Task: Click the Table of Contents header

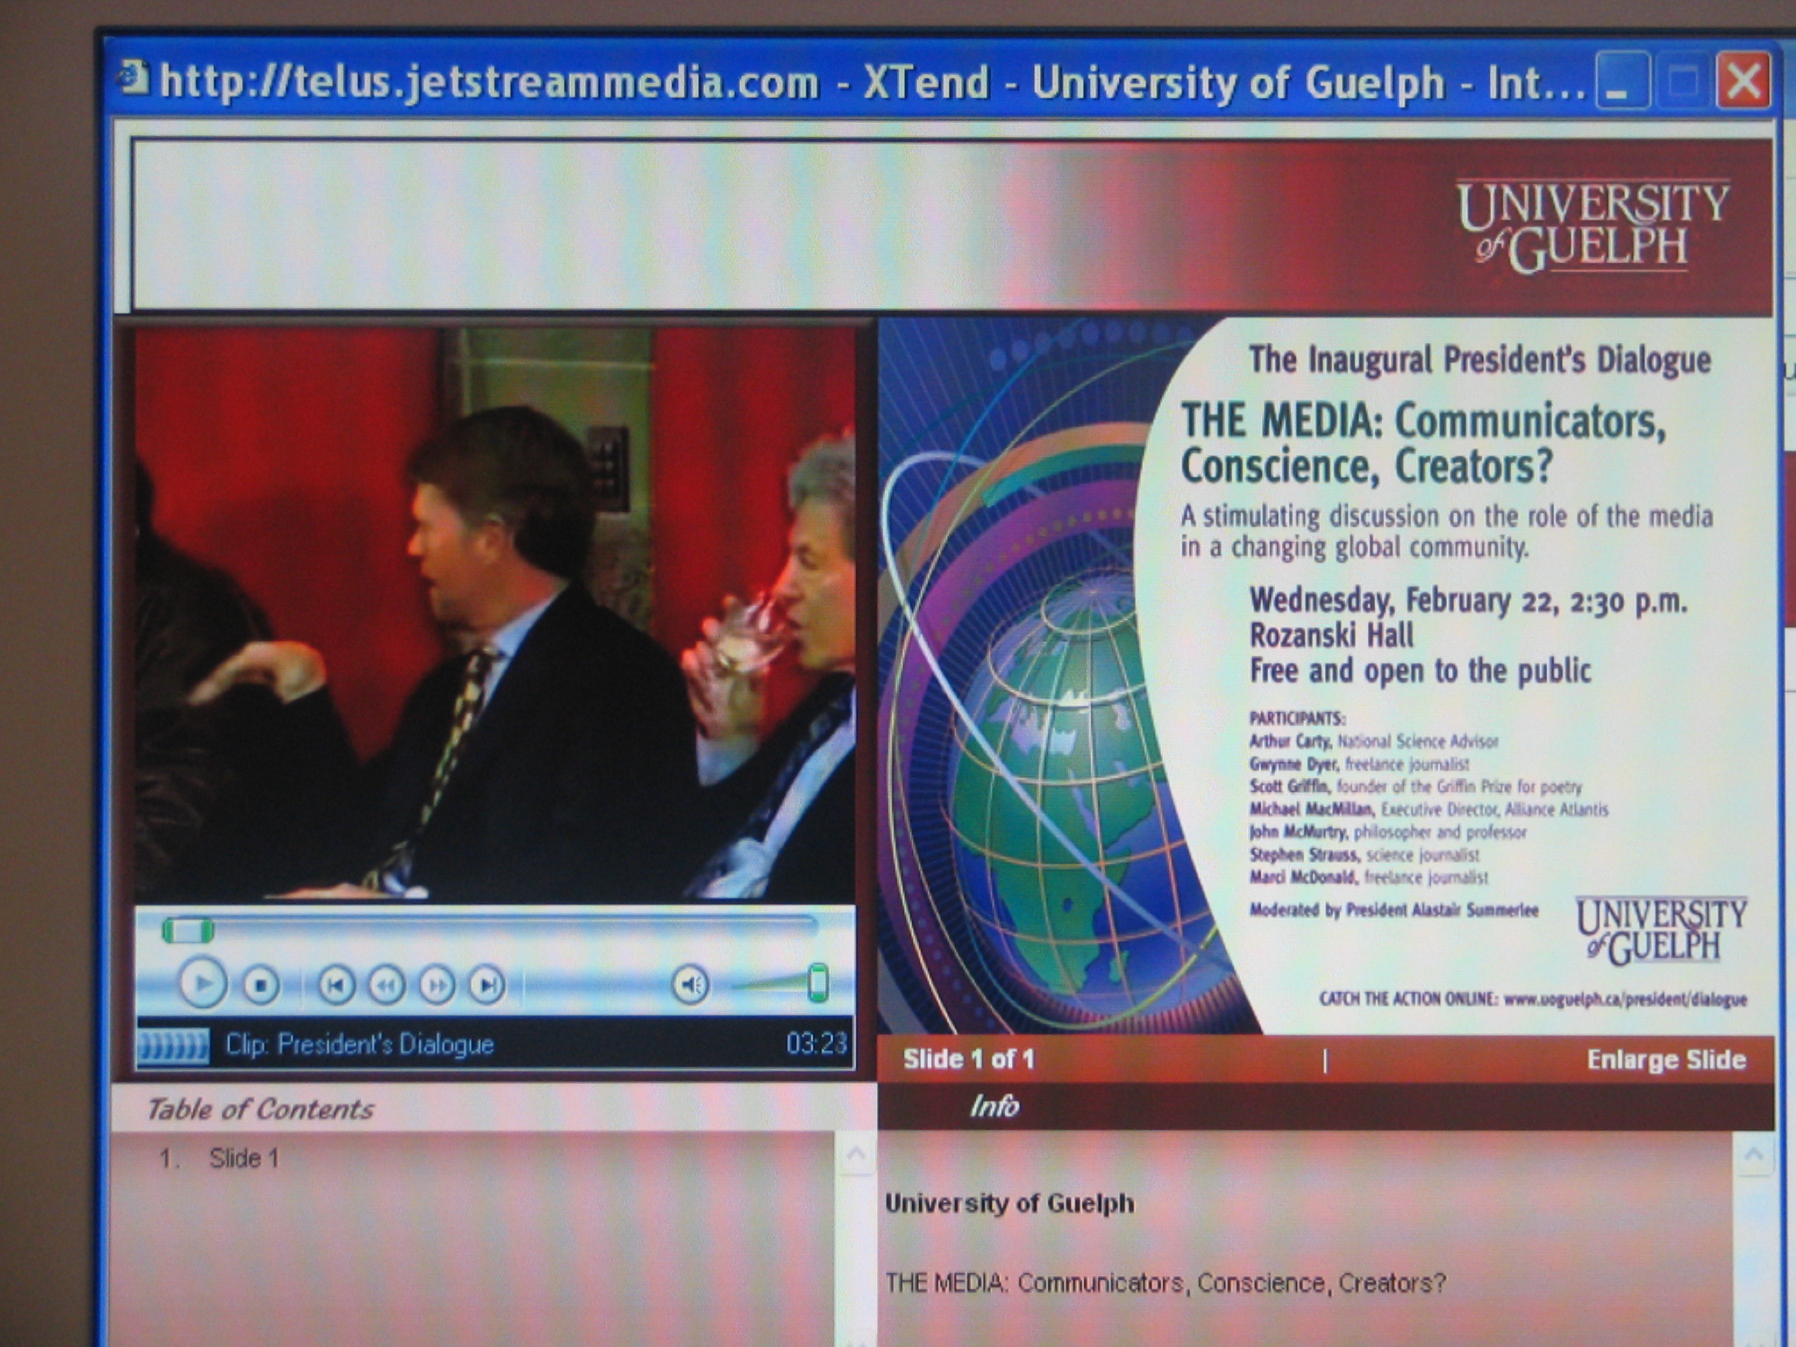Action: (260, 1109)
